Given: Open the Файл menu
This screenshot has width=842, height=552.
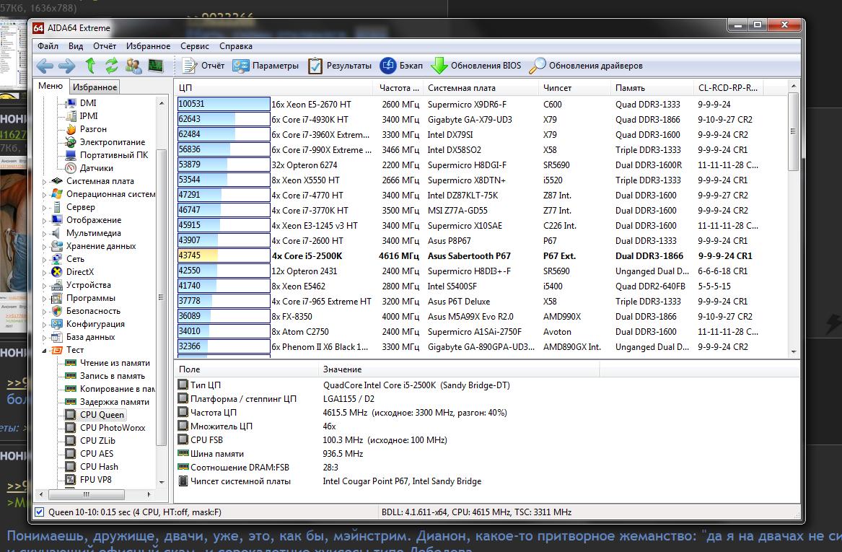Looking at the screenshot, I should [x=48, y=46].
